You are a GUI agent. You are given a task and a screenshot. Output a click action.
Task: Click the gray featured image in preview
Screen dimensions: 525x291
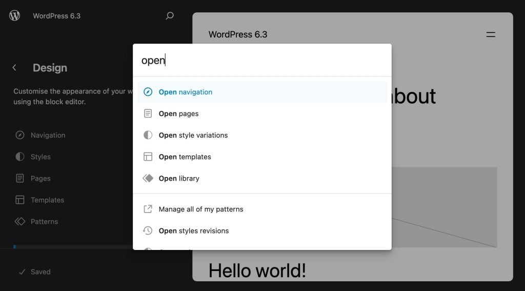445,207
